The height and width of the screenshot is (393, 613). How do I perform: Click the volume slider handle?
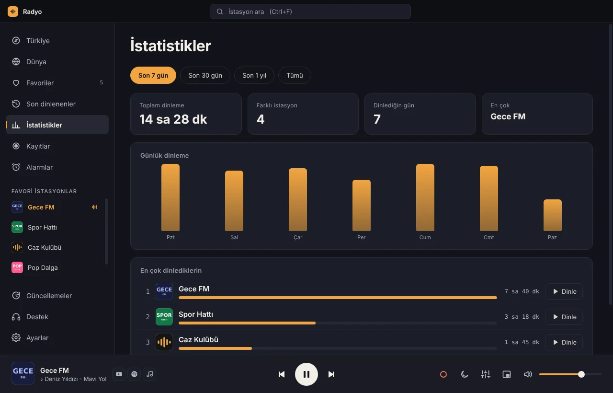coord(581,374)
